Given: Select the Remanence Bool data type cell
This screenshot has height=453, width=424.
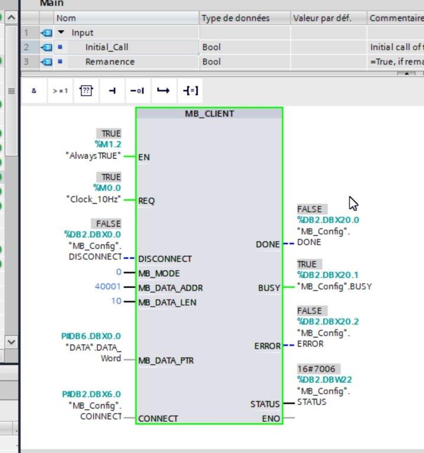Looking at the screenshot, I should click(x=244, y=61).
